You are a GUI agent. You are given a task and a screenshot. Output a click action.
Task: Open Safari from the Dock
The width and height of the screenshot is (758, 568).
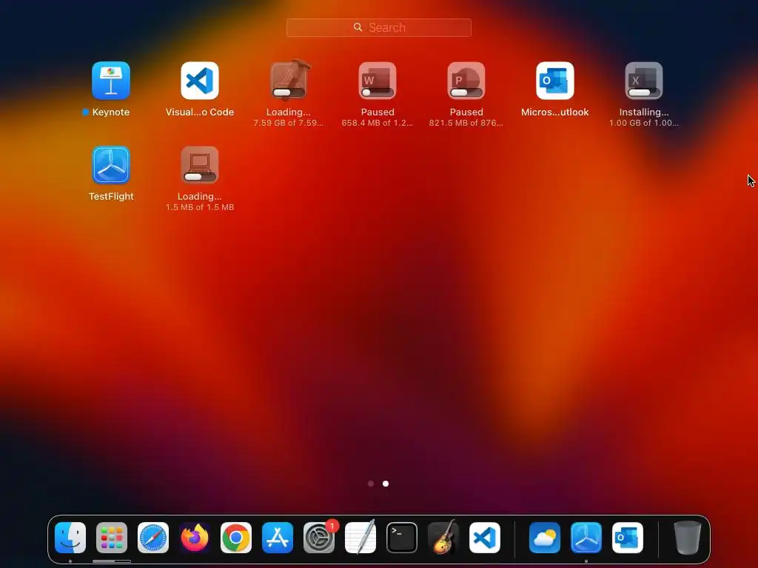153,538
